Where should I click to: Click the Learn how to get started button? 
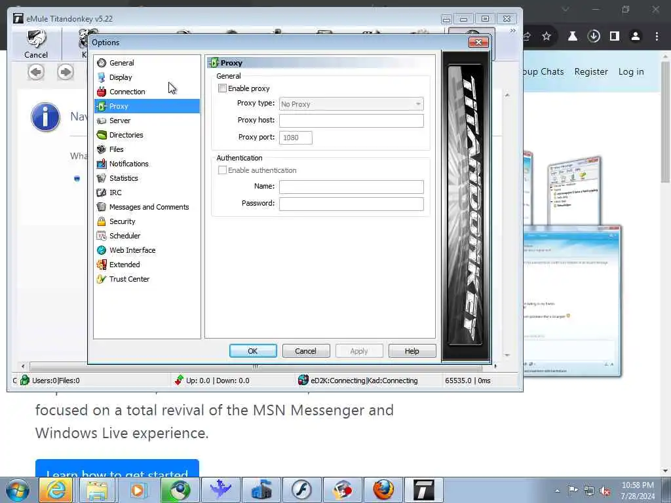[117, 469]
